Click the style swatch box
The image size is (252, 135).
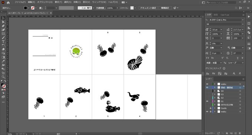tap(132, 8)
